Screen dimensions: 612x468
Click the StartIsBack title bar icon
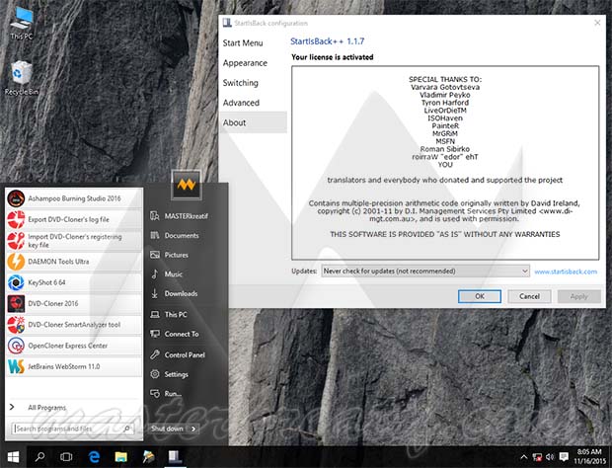coord(227,23)
